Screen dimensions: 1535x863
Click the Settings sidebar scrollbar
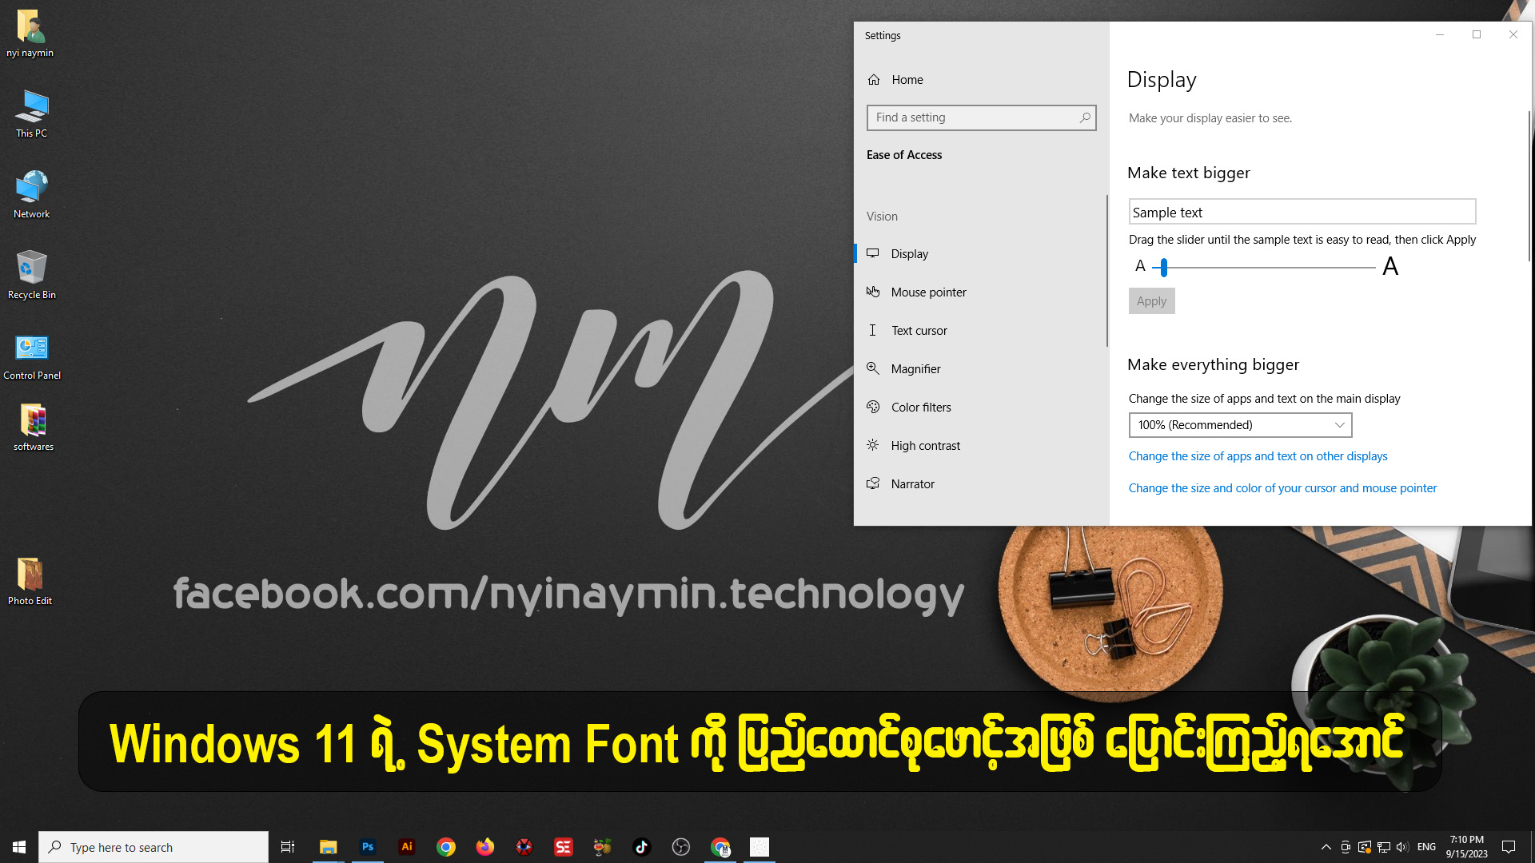tap(1107, 270)
